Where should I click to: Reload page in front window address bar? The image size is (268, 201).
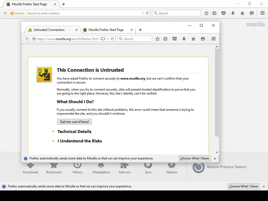(x=112, y=39)
